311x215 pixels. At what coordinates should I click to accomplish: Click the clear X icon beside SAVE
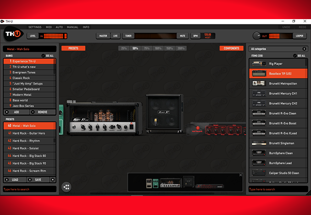pyautogui.click(x=53, y=180)
